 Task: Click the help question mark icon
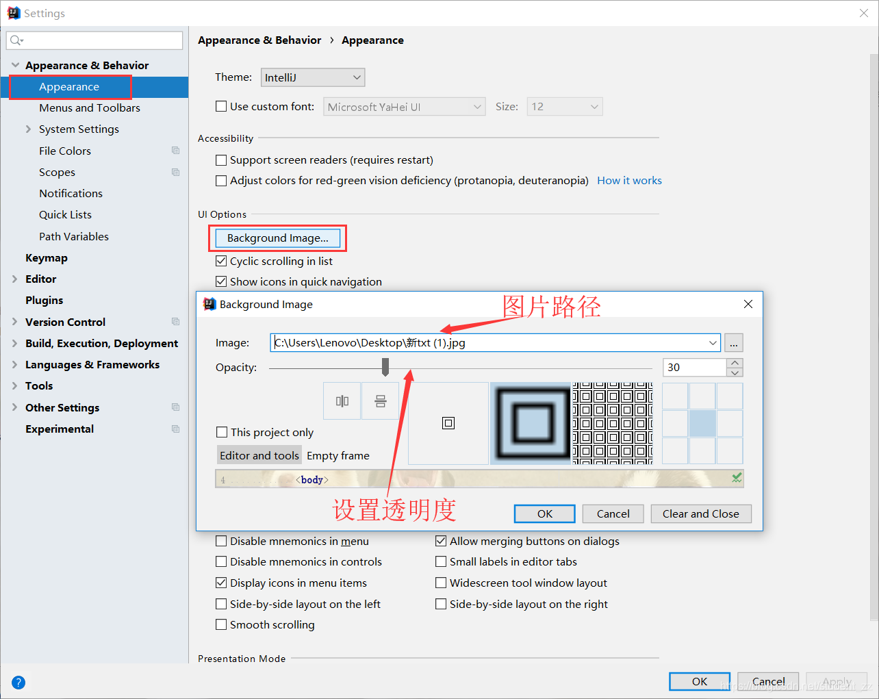pos(18,683)
